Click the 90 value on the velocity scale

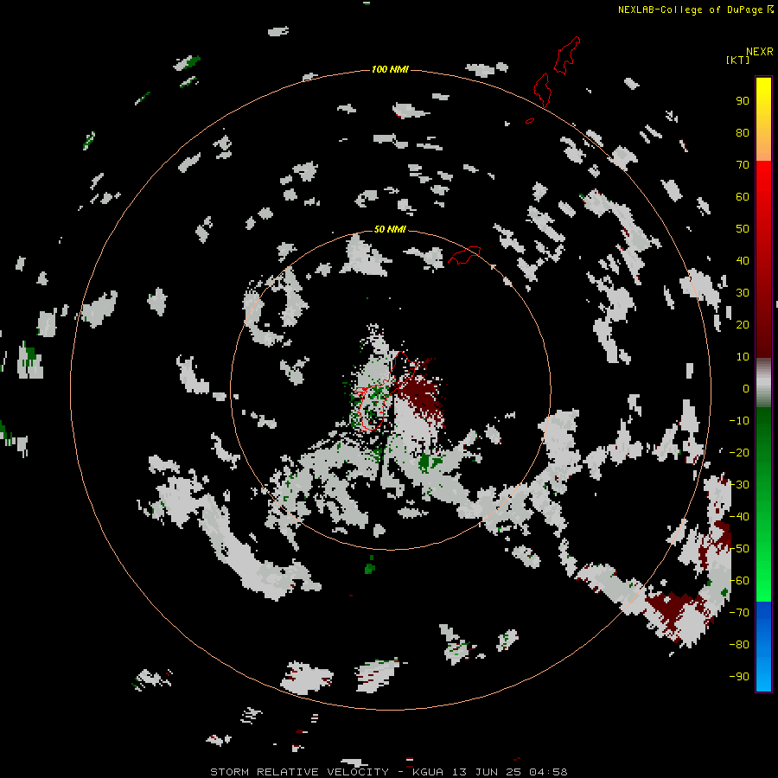743,101
